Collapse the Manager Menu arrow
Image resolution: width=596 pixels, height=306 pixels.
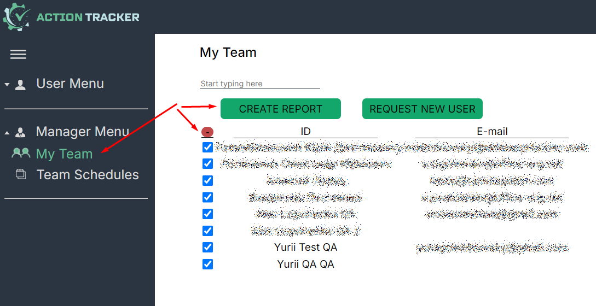click(x=7, y=133)
